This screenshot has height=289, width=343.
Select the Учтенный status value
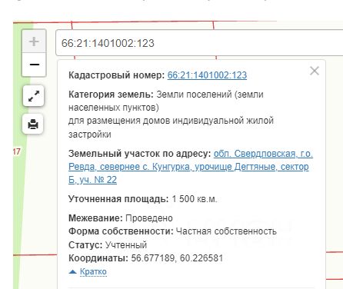click(x=126, y=245)
